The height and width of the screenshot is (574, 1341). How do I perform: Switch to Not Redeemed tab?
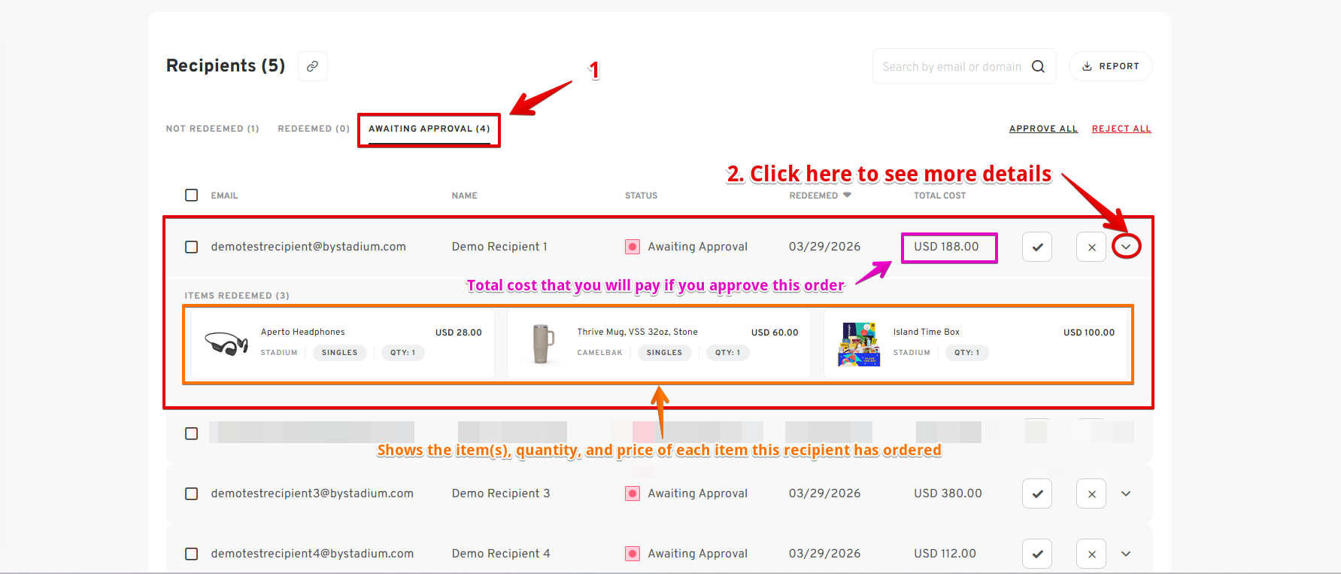point(212,129)
